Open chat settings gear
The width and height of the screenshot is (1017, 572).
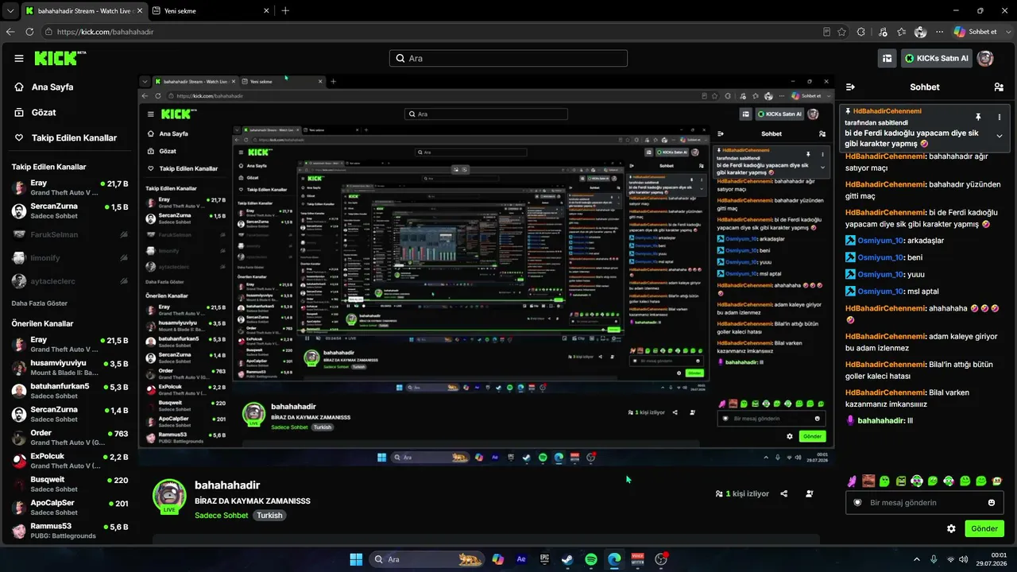951,528
